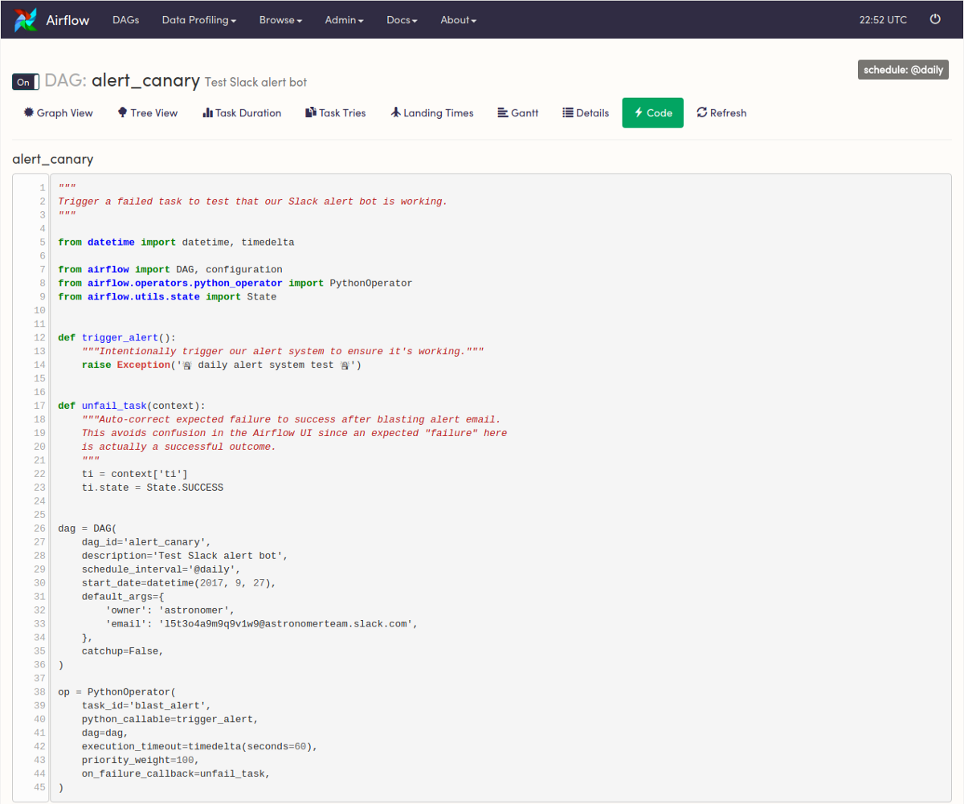This screenshot has width=964, height=804.
Task: Click the 'from airflow.utils.state import State' line
Action: (x=167, y=296)
